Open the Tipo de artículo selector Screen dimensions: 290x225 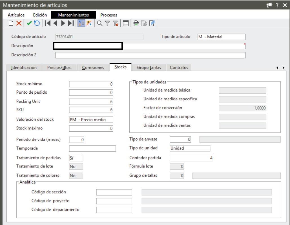tap(221, 37)
